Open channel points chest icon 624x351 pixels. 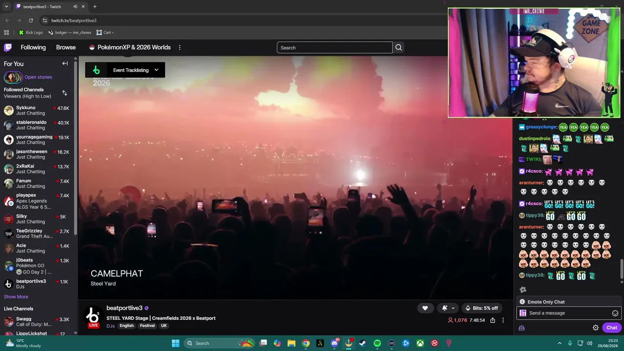coord(522,328)
